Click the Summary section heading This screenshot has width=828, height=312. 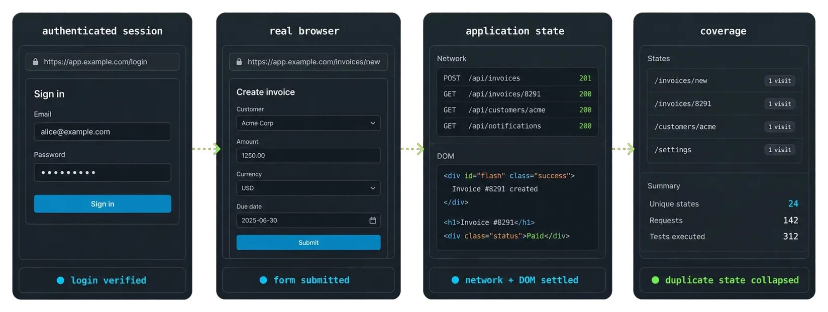tap(664, 186)
